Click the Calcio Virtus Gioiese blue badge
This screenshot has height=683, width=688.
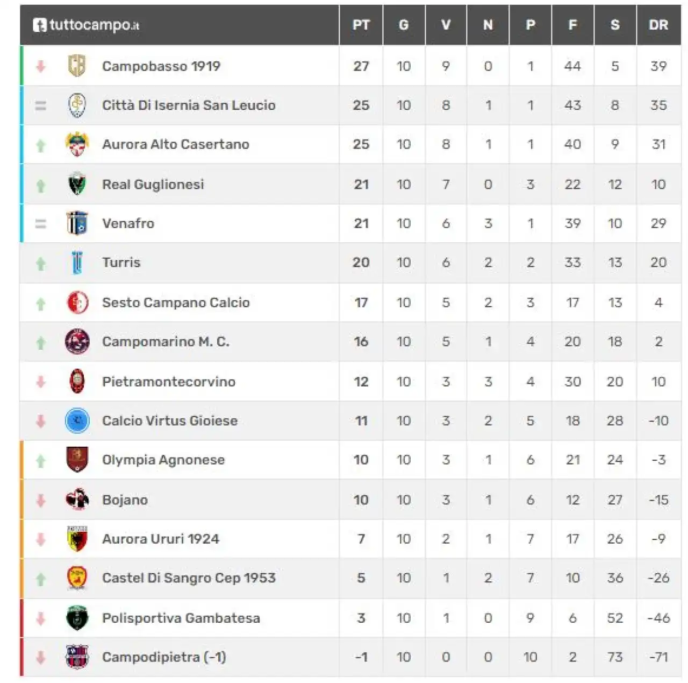click(x=77, y=420)
